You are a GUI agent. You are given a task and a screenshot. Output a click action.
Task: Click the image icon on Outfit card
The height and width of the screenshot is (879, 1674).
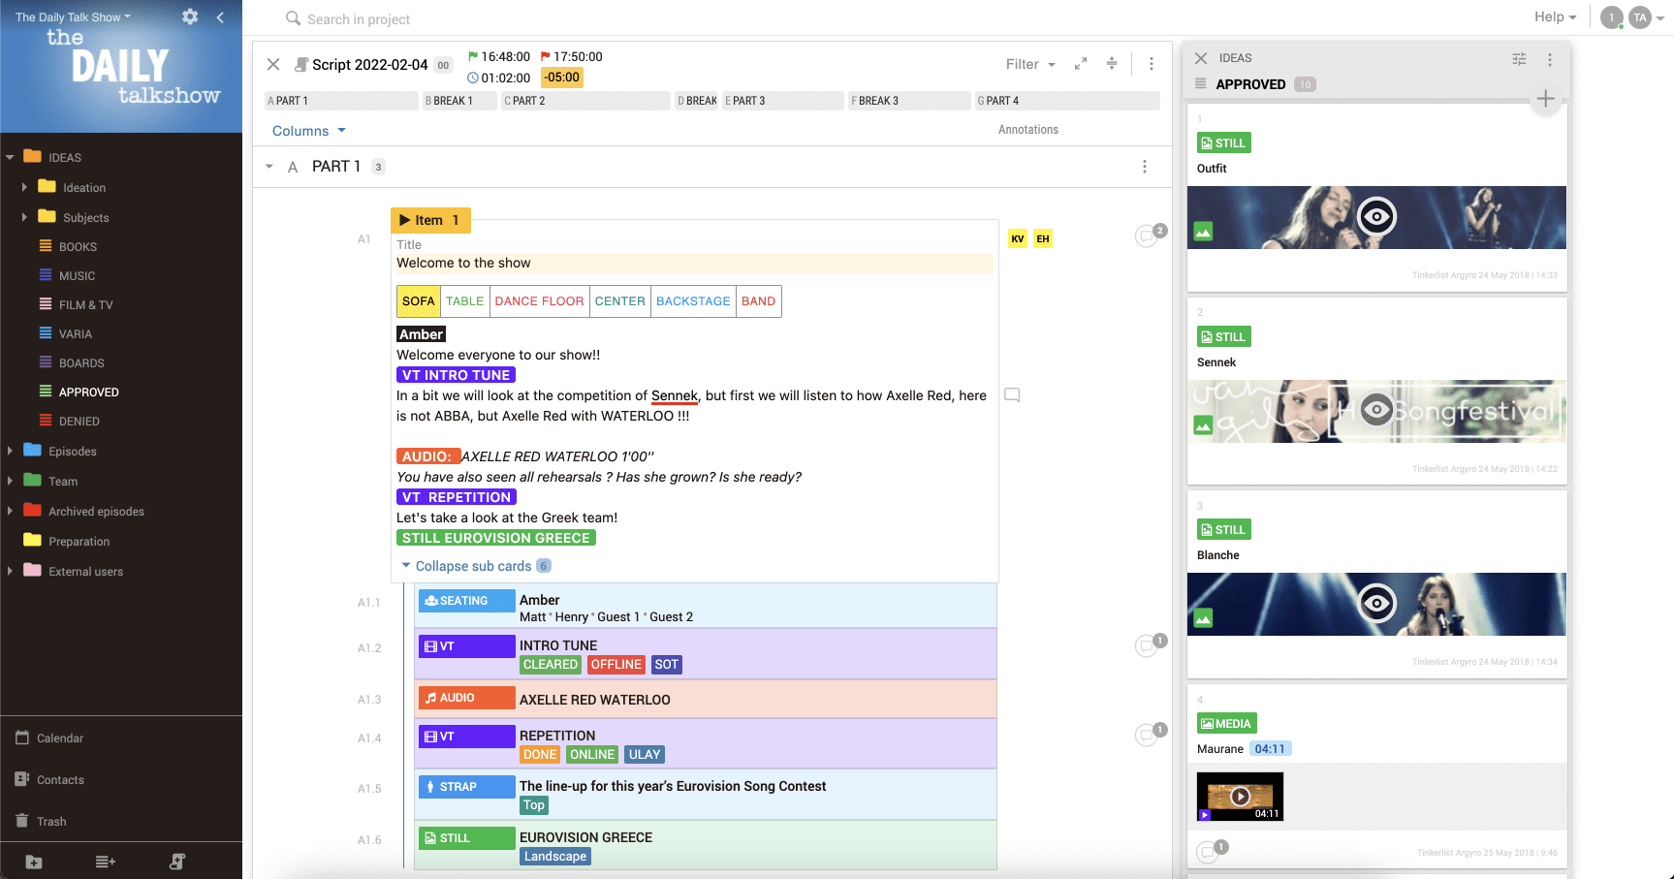point(1203,232)
